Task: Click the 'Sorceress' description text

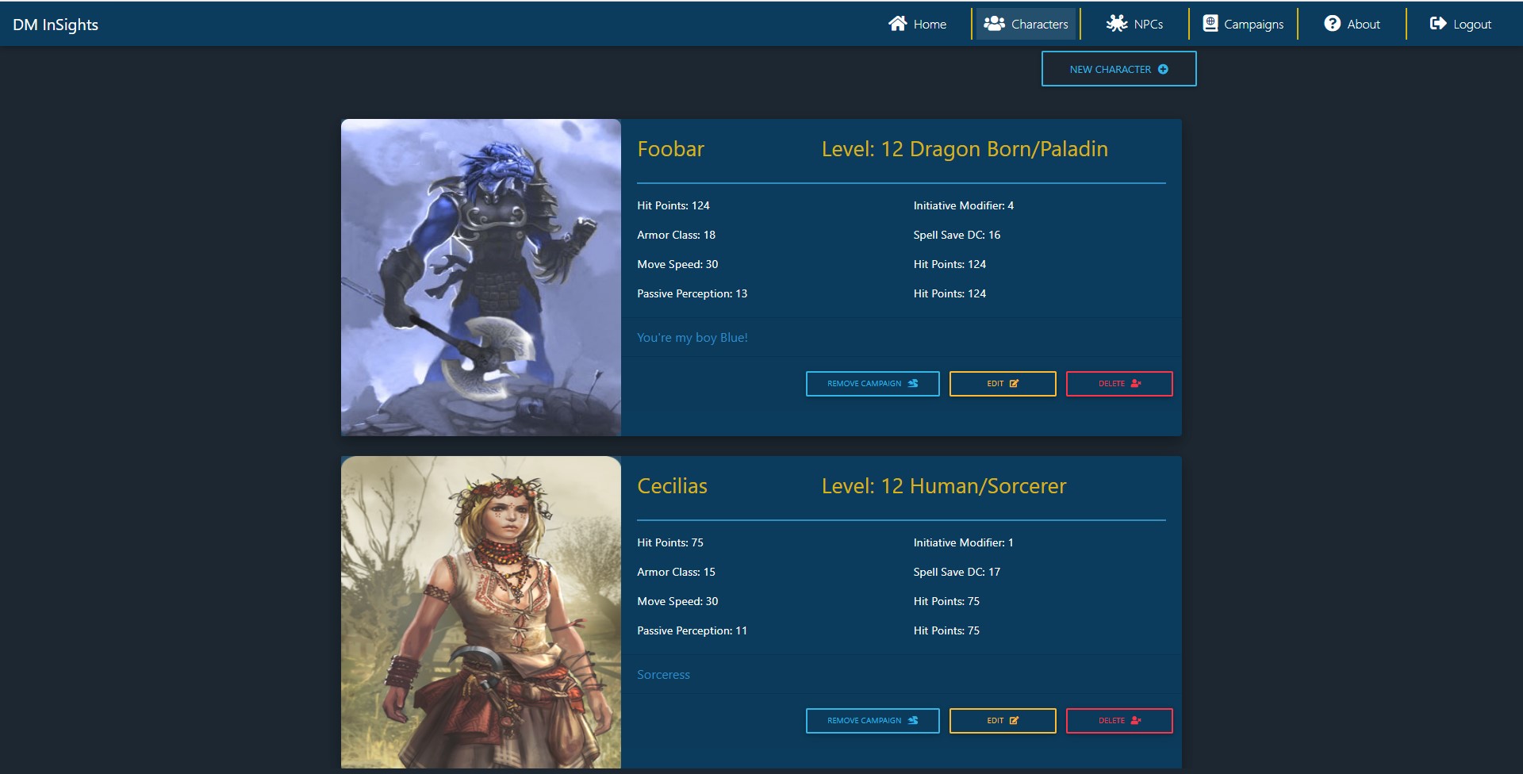Action: [664, 675]
